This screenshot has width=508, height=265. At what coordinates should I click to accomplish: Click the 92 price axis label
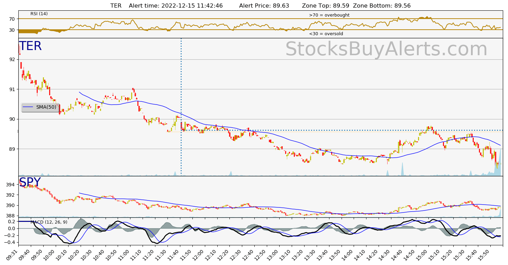tap(12, 59)
